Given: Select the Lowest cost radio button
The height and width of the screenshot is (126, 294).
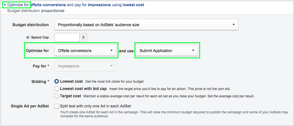Looking at the screenshot, I should pyautogui.click(x=57, y=81).
